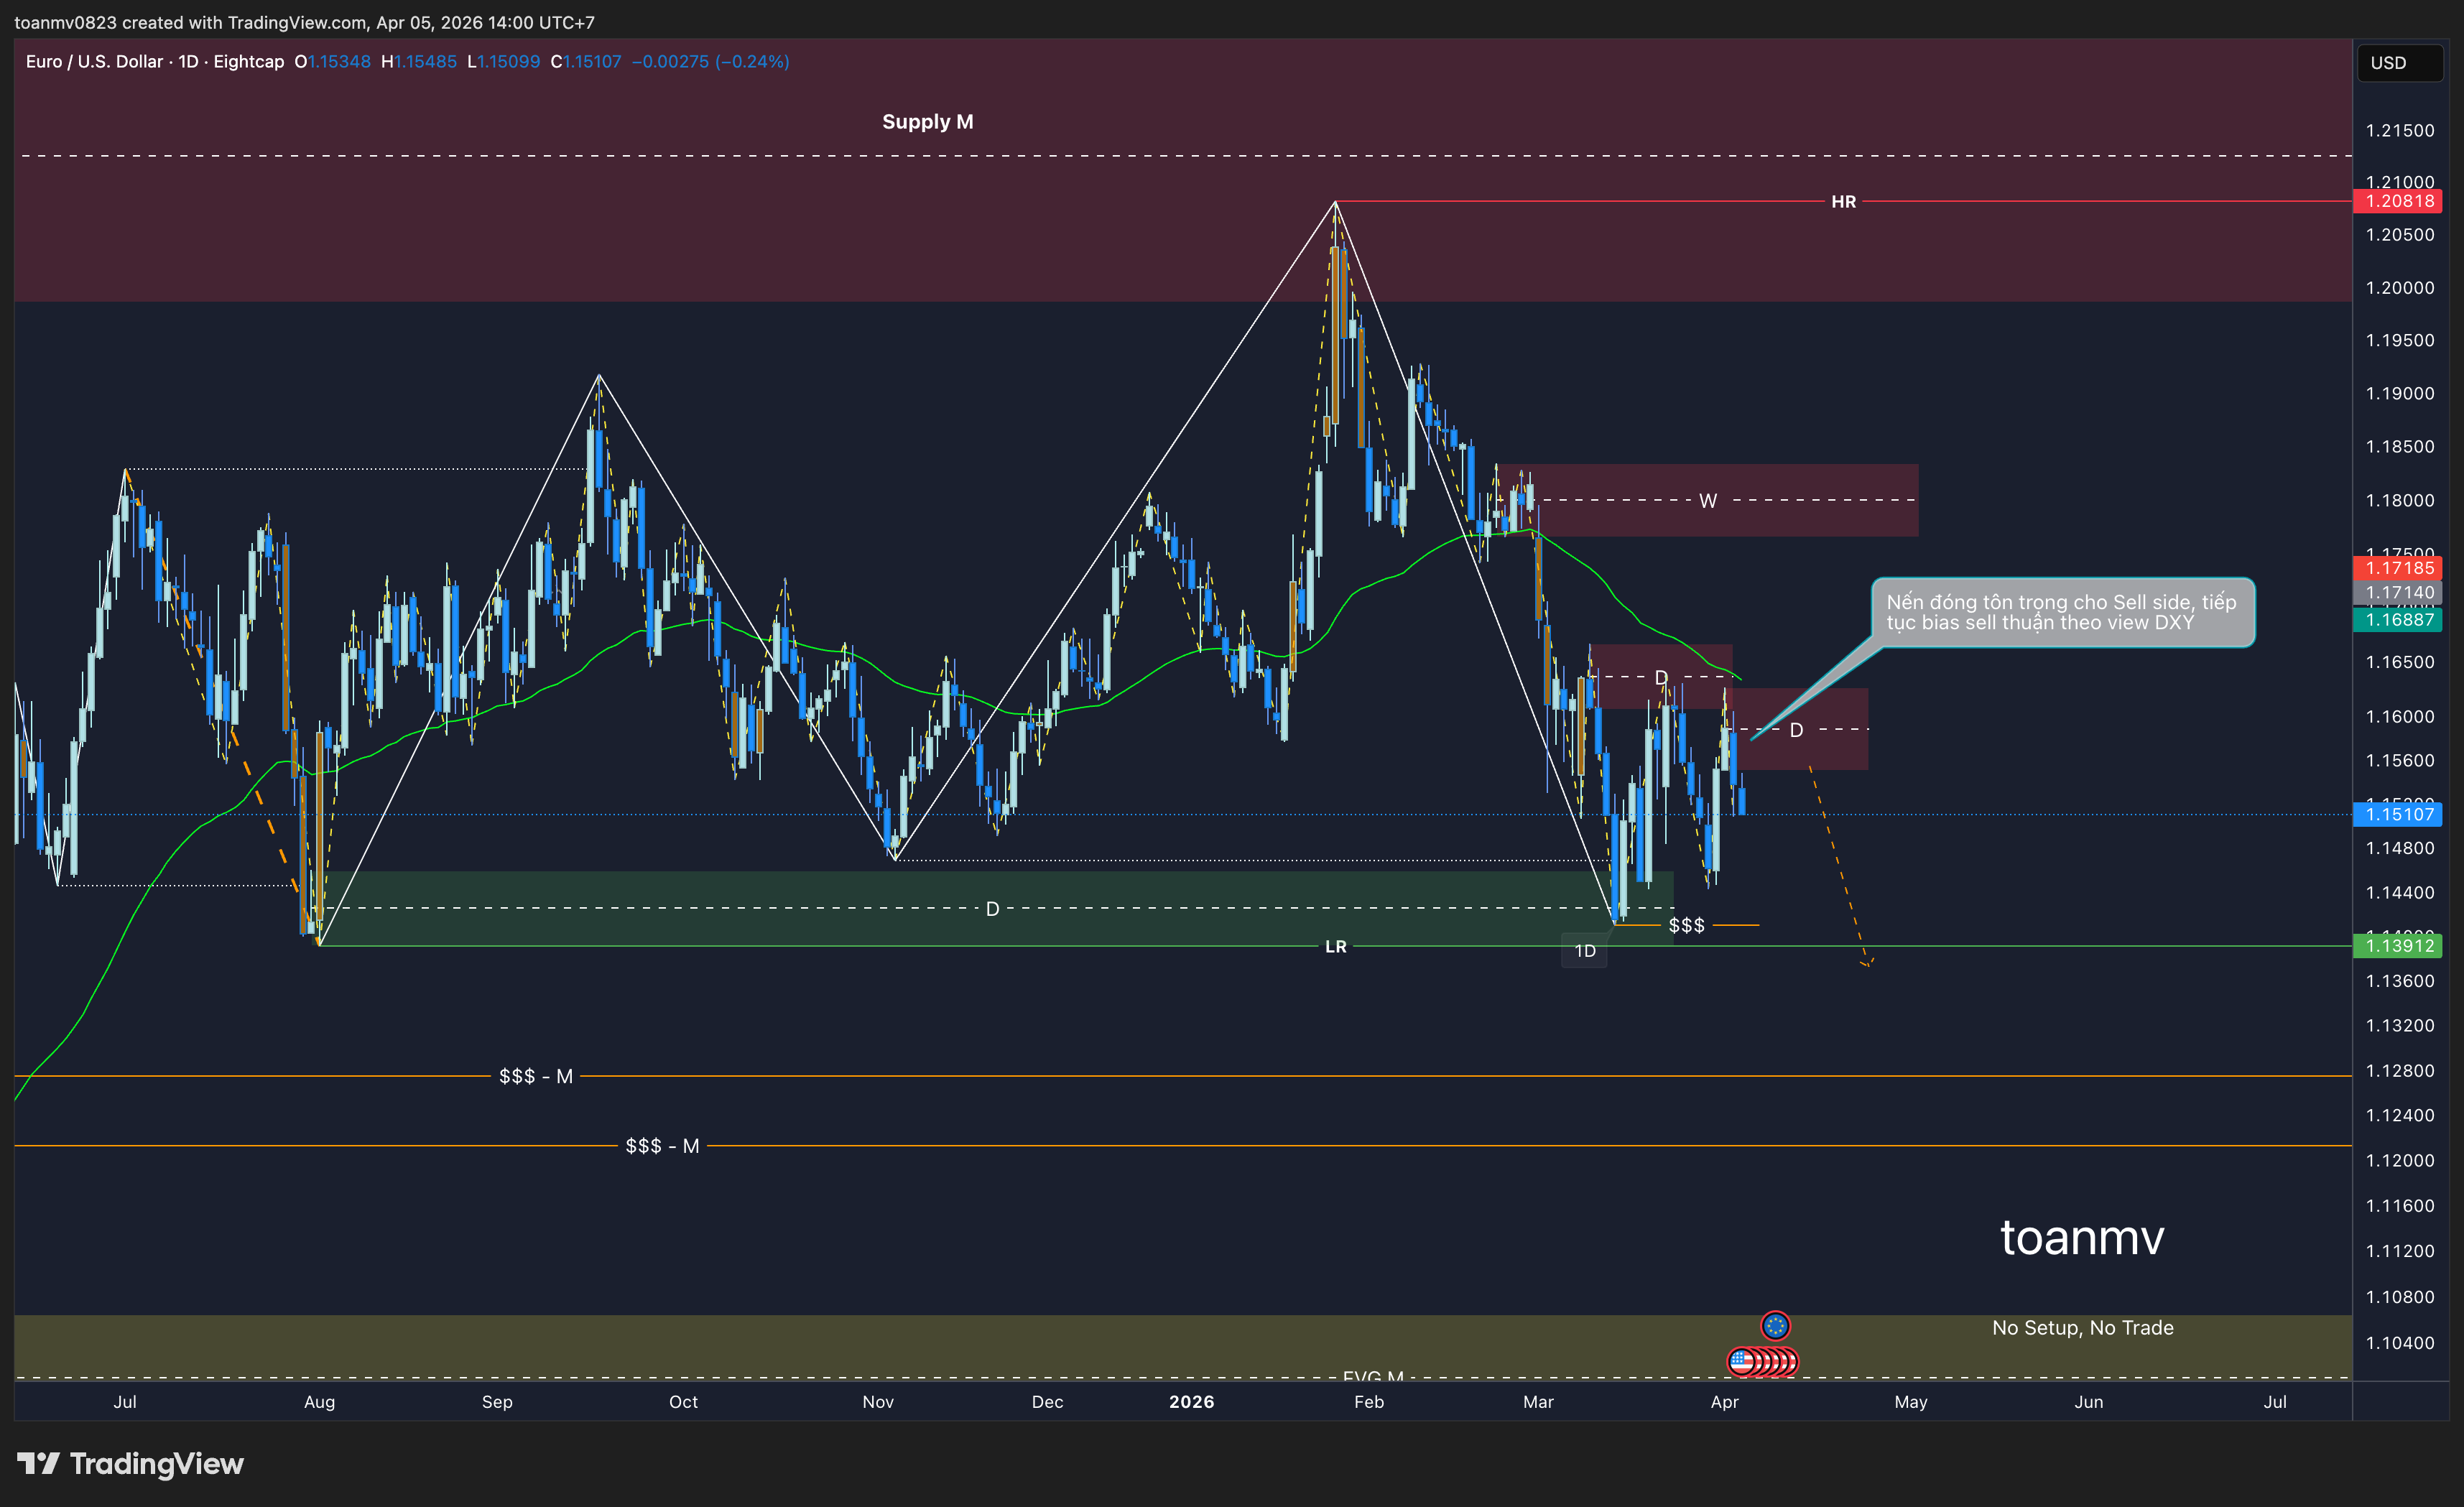Click the low value L1.15099
Viewport: 2464px width, 1507px height.
(x=504, y=62)
